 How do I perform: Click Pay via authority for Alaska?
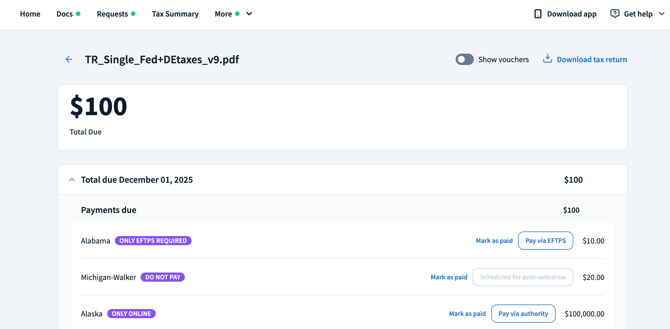(523, 314)
